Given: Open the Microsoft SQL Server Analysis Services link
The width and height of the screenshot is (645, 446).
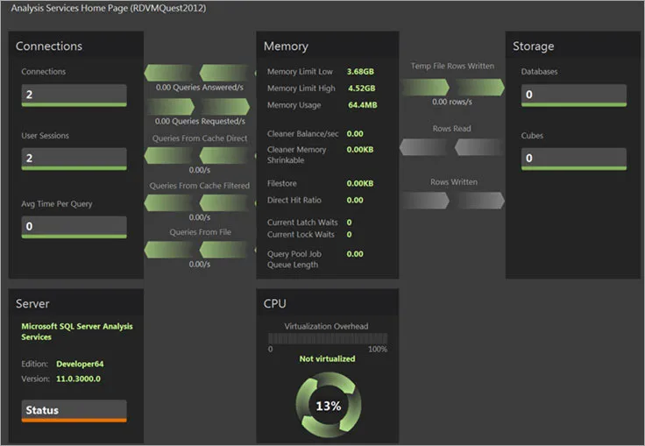Looking at the screenshot, I should pyautogui.click(x=76, y=331).
